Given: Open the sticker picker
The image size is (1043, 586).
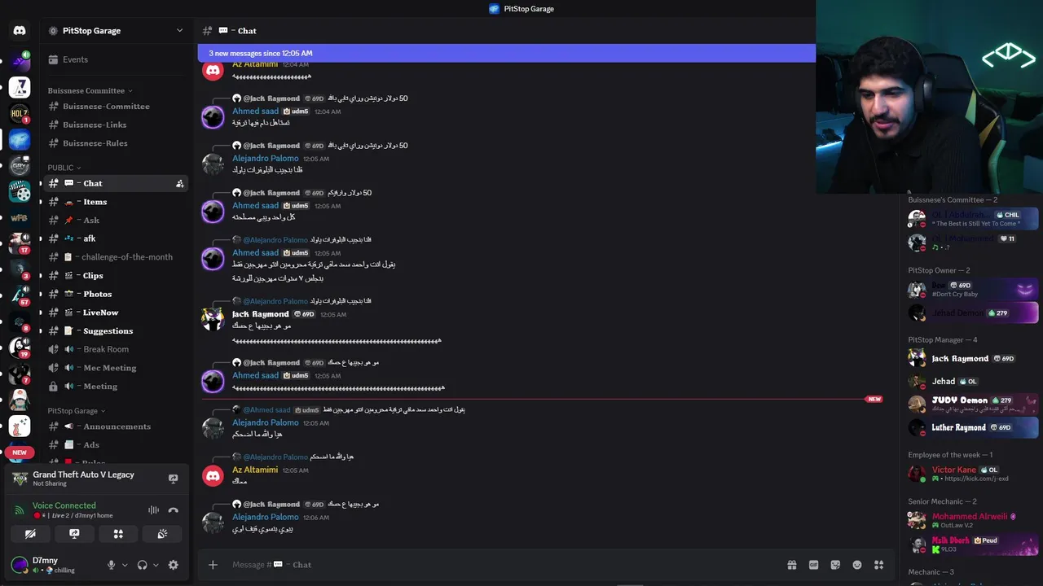Looking at the screenshot, I should point(835,565).
